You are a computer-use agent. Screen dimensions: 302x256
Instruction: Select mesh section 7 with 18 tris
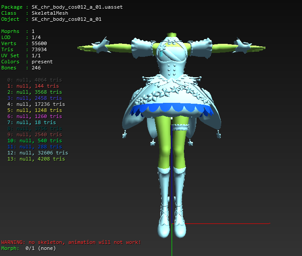click(32, 122)
